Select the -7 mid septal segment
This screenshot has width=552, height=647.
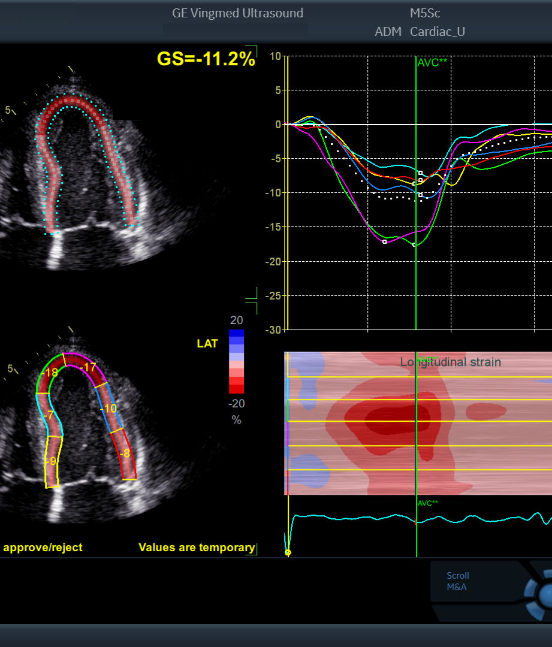(49, 415)
